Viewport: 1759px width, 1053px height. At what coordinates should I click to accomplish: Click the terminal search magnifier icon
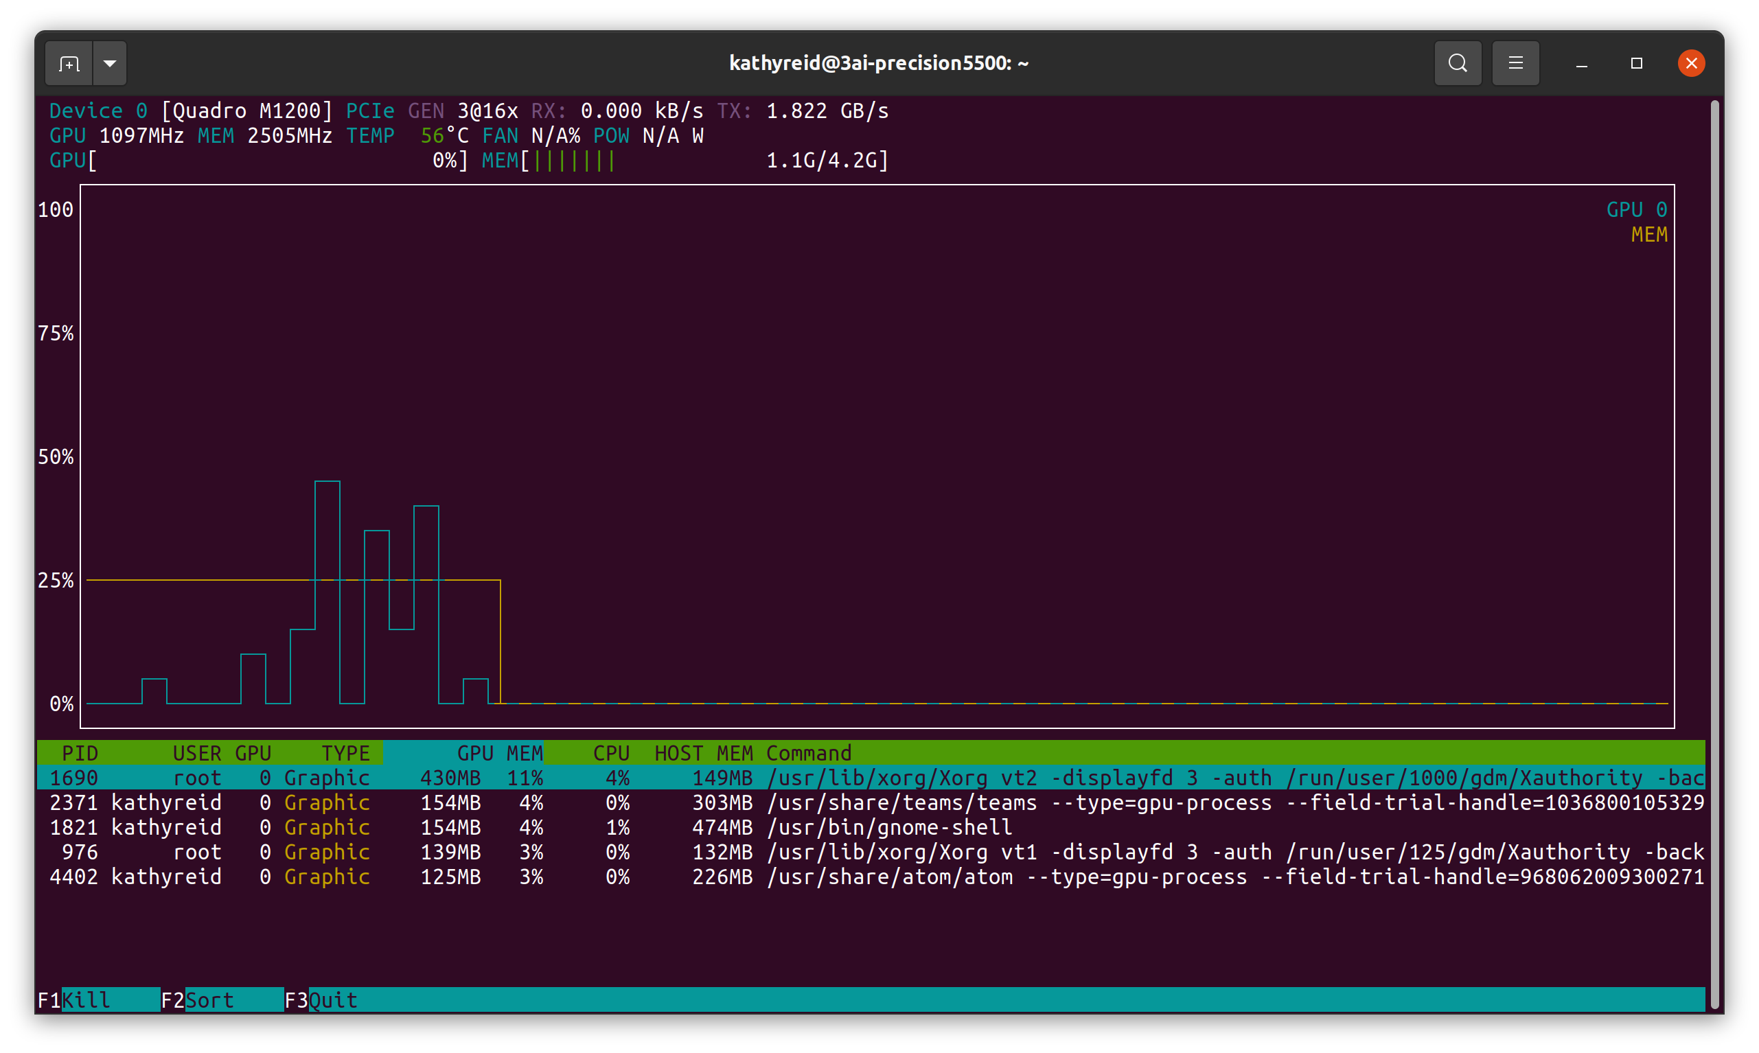(1458, 64)
